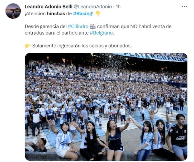Follow the #Belgrano hashtag

coord(101,33)
